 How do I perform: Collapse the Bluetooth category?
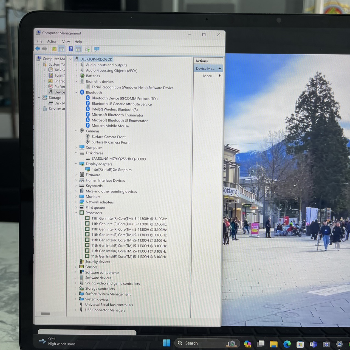76,92
